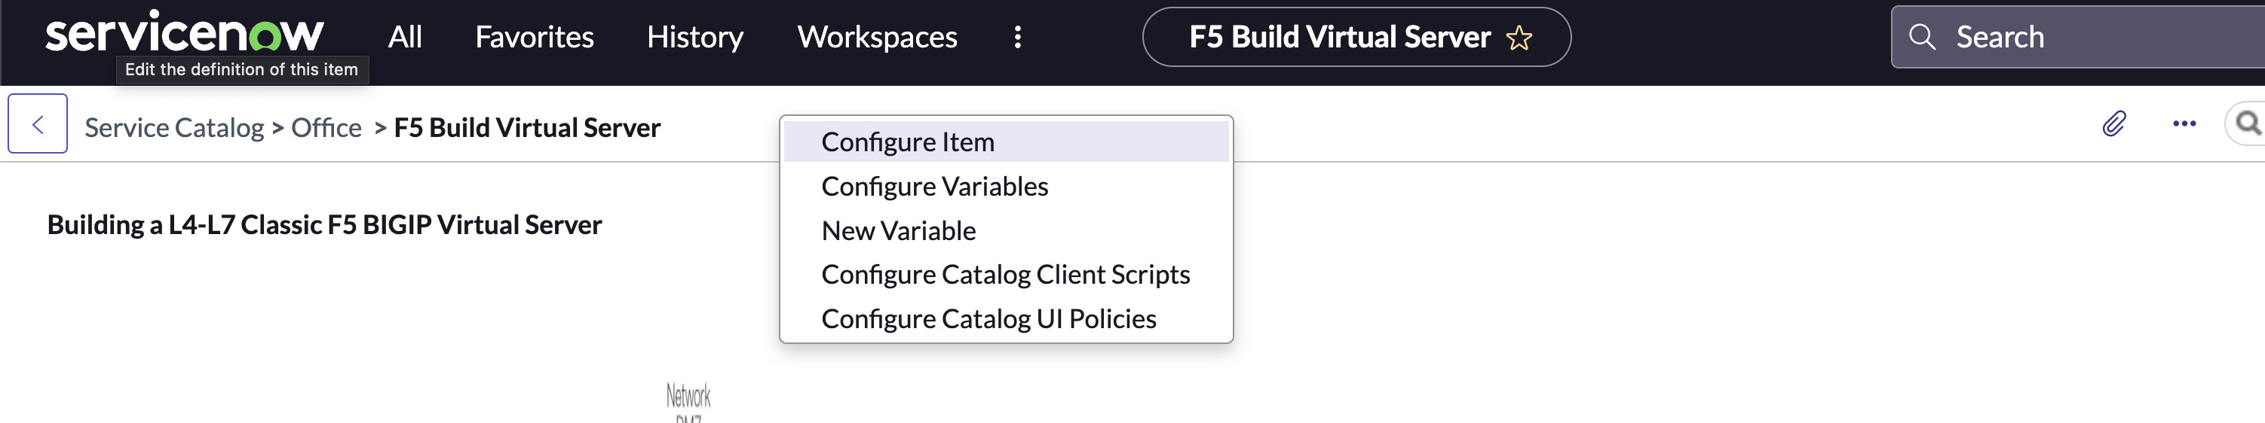Click the ServiceNow logo
This screenshot has width=2265, height=423.
pyautogui.click(x=185, y=33)
